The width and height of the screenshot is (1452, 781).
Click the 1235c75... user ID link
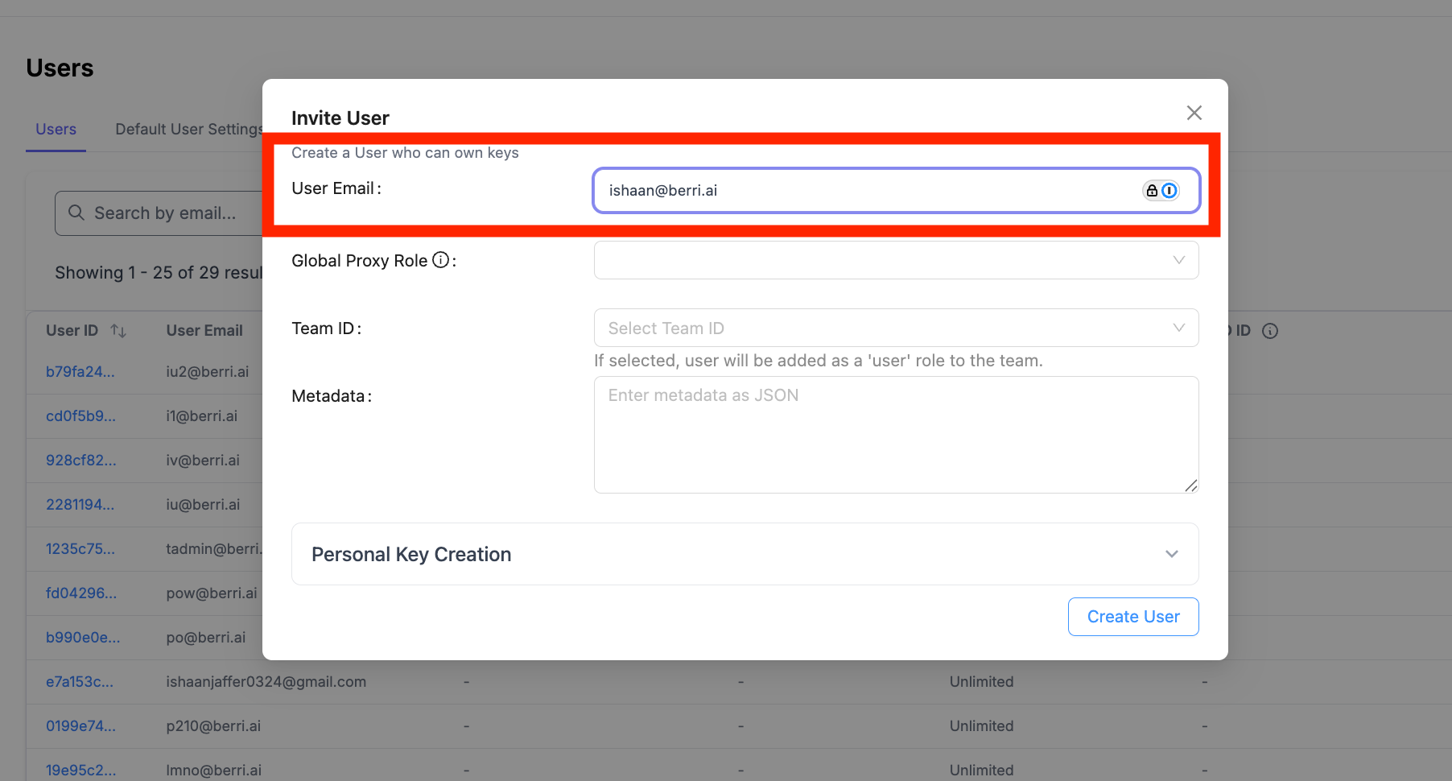tap(80, 548)
